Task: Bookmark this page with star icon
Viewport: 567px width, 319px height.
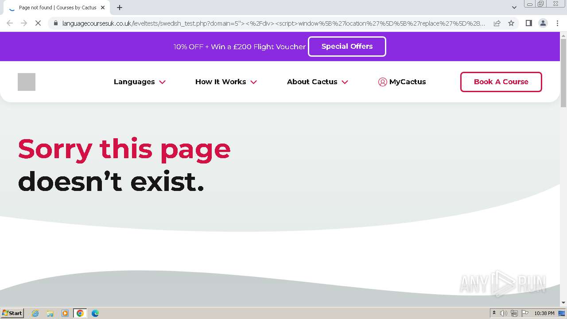Action: (x=511, y=23)
